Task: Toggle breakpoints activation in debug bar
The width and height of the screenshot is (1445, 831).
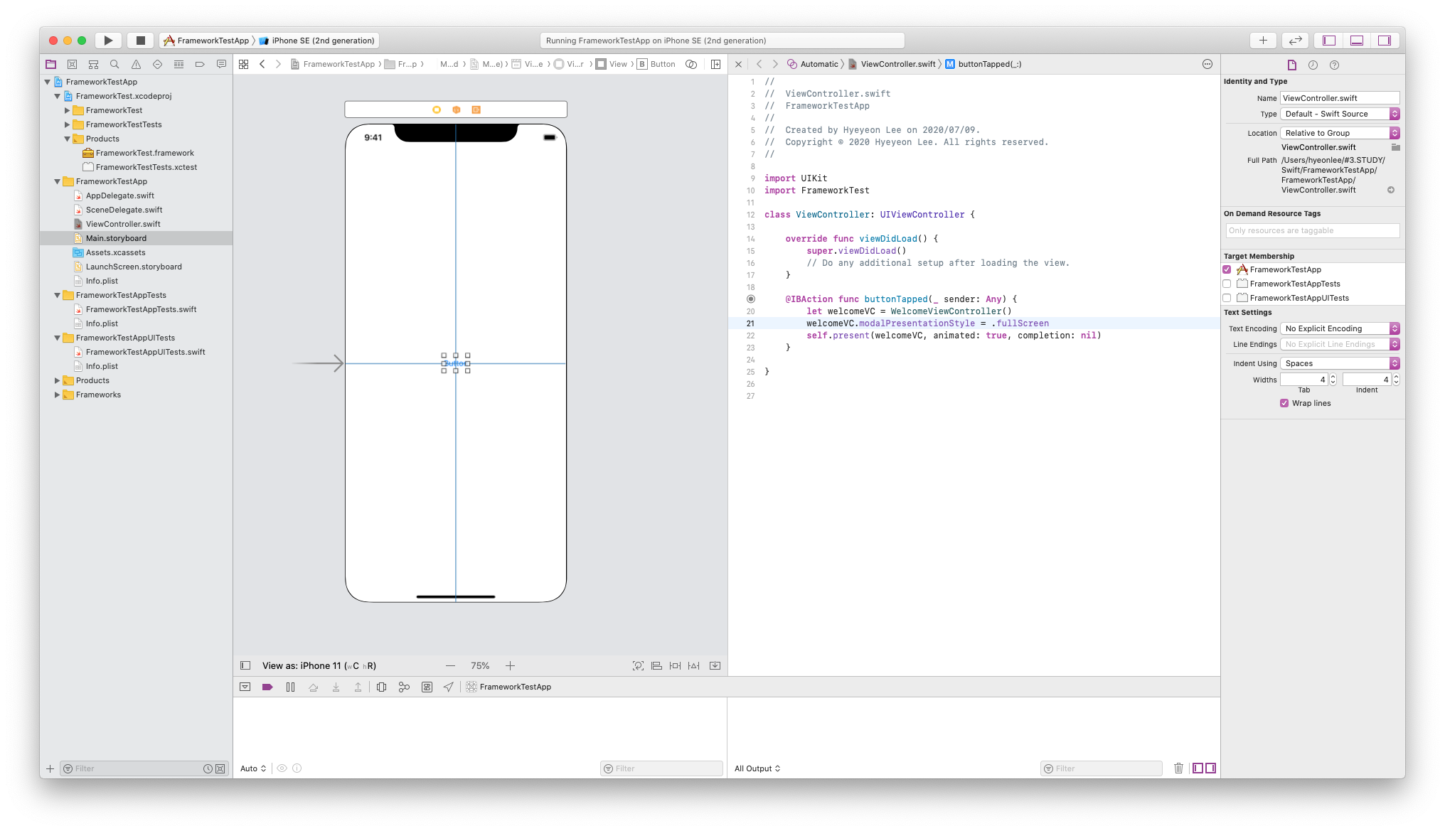Action: (267, 687)
